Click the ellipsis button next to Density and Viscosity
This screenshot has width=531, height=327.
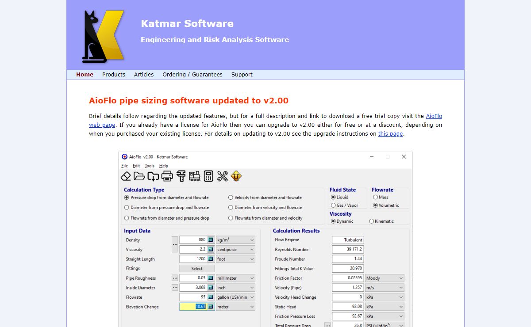tap(175, 244)
